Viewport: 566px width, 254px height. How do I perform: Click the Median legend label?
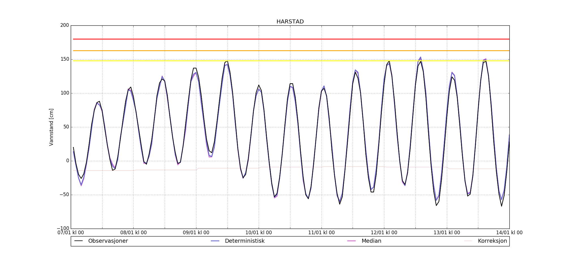[x=371, y=241]
